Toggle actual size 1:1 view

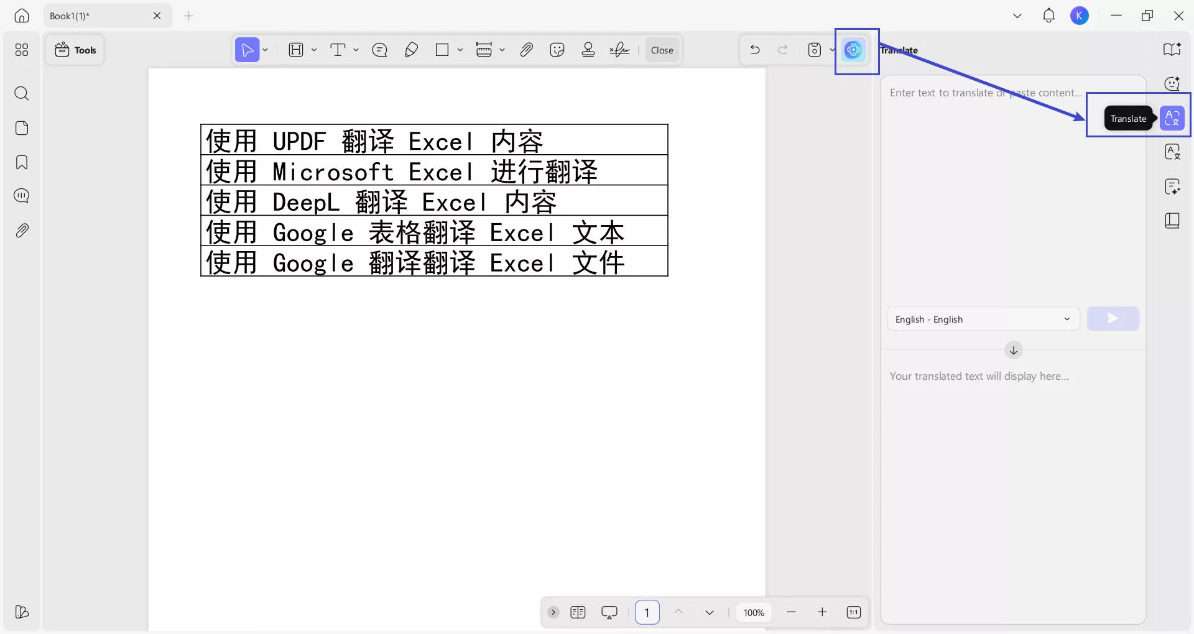click(x=853, y=613)
